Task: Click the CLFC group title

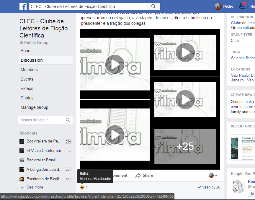Action: (x=44, y=28)
